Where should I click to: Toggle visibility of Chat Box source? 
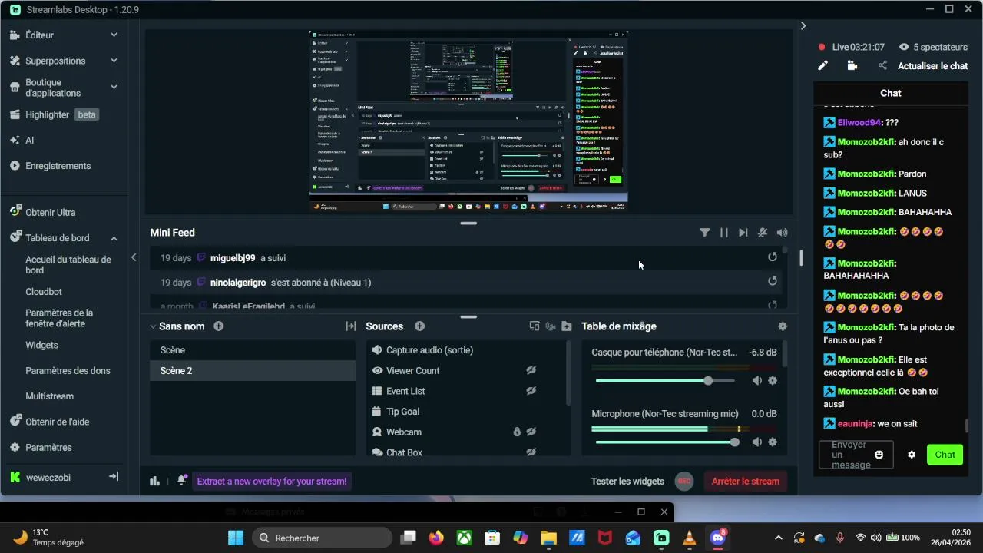pos(531,452)
